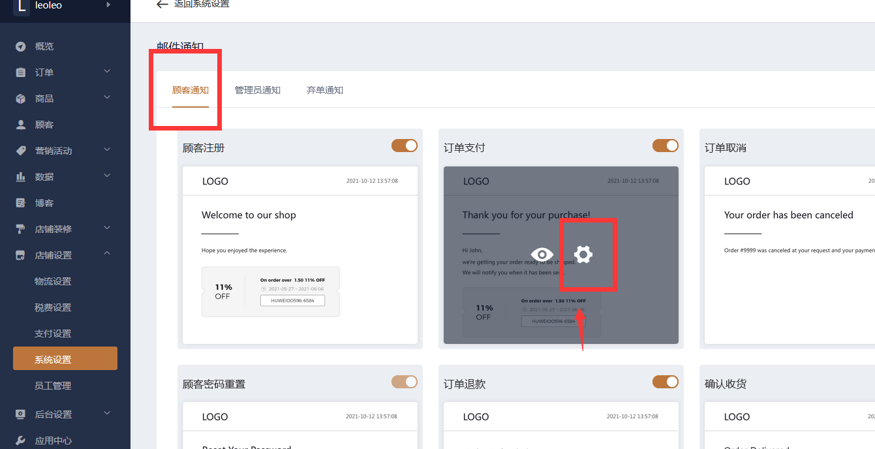Viewport: 875px width, 449px height.
Task: Click 订单取消 email template preview
Action: 790,255
